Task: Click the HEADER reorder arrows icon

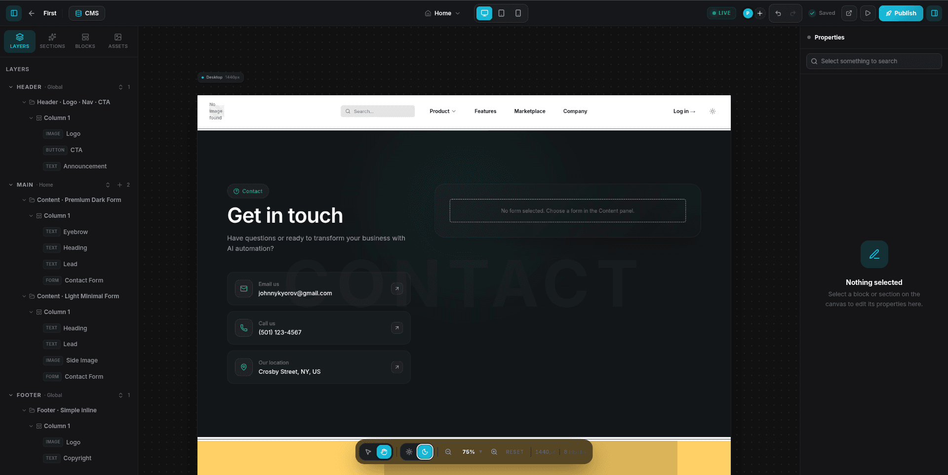Action: point(120,87)
